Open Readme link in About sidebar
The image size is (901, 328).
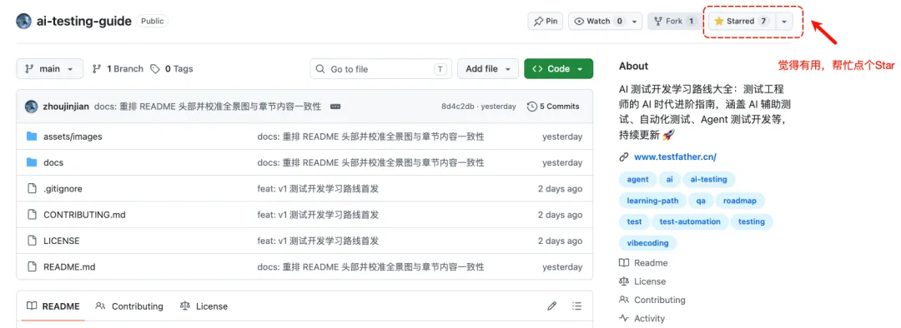643,262
